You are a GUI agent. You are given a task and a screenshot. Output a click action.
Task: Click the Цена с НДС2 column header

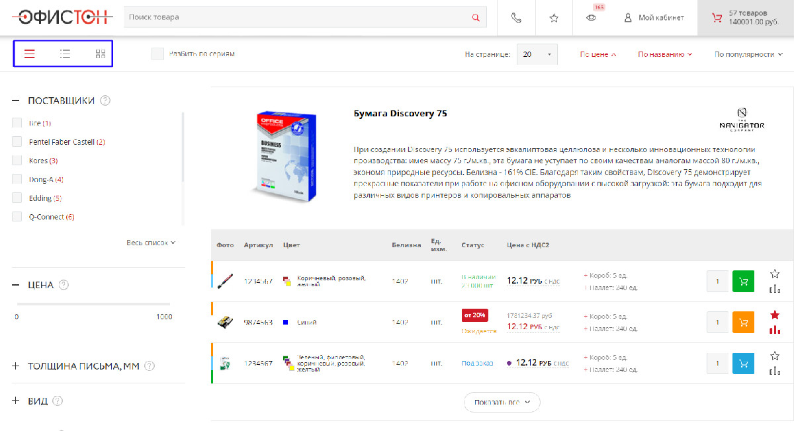[x=528, y=245]
